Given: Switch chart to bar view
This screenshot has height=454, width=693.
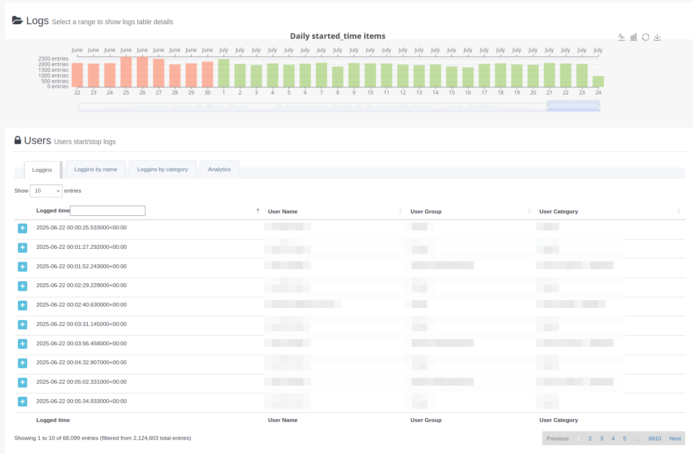Looking at the screenshot, I should [x=633, y=37].
